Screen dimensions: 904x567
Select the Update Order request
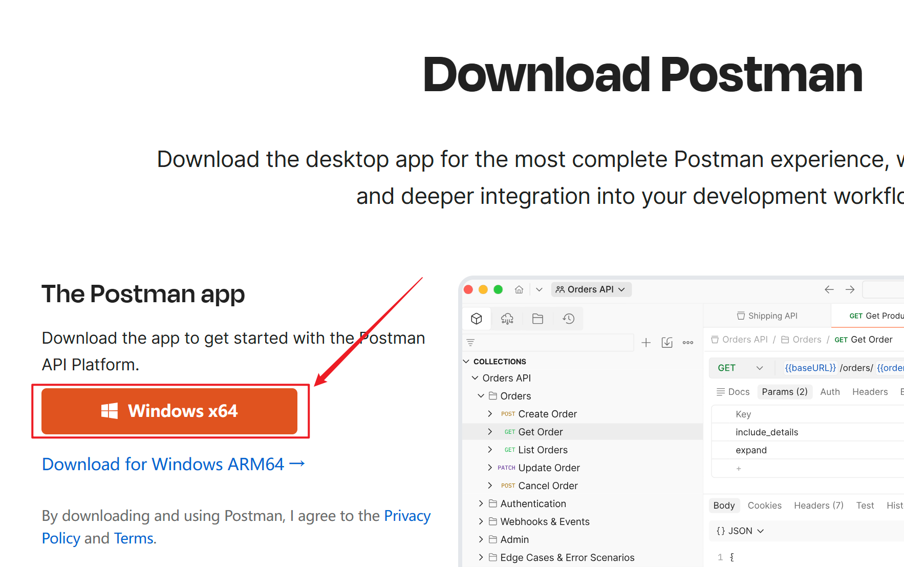point(549,468)
